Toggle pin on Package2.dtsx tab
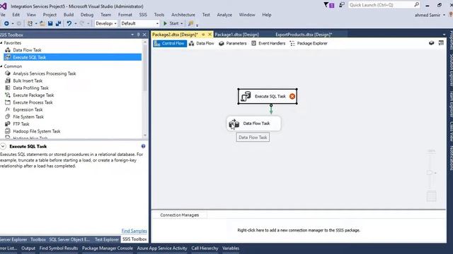This screenshot has height=254, width=453. [203, 35]
